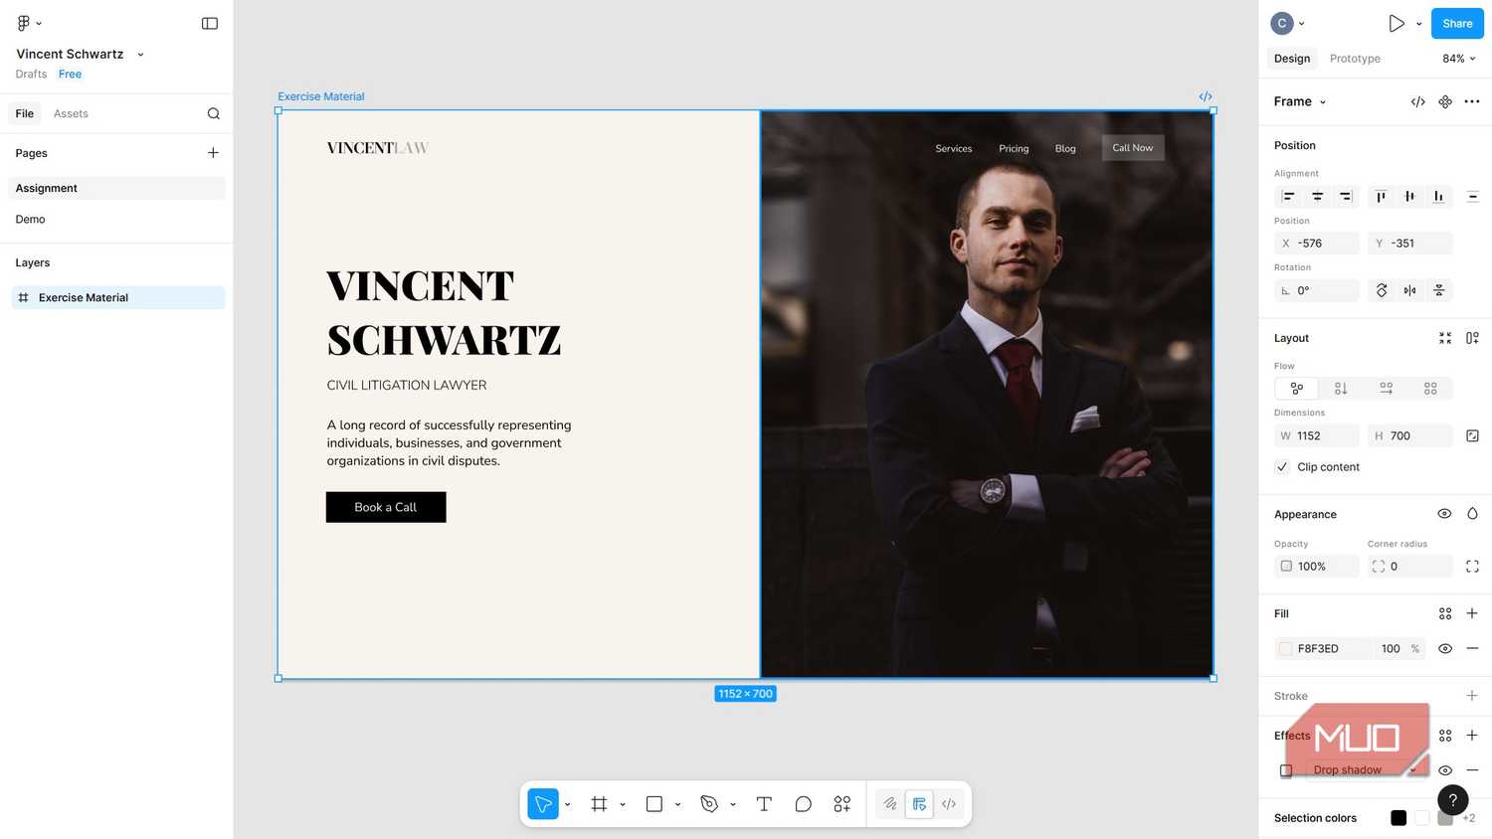Switch to the Assets tab
The width and height of the screenshot is (1492, 839).
coord(71,113)
